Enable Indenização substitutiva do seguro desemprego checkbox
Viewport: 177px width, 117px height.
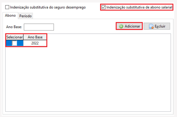point(7,7)
